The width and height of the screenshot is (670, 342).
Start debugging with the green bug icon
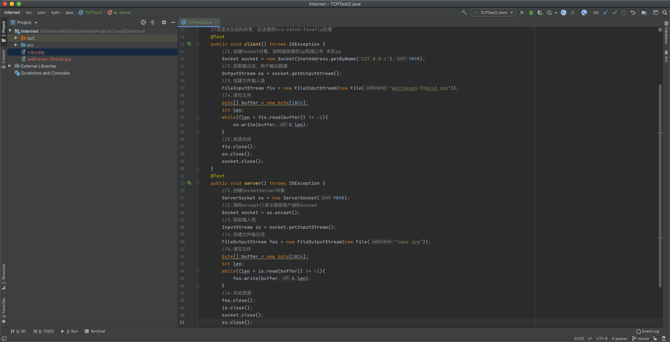[531, 13]
